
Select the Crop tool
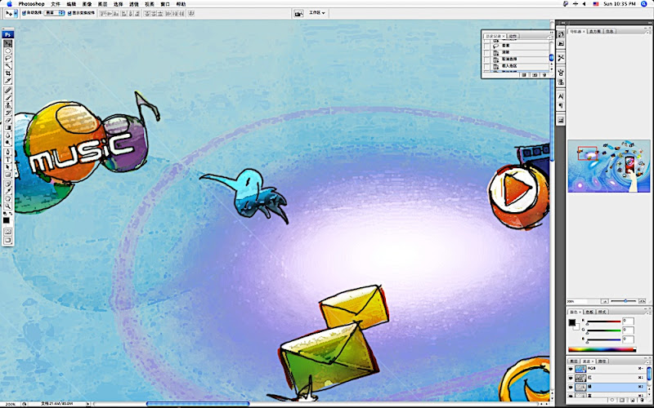[8, 73]
